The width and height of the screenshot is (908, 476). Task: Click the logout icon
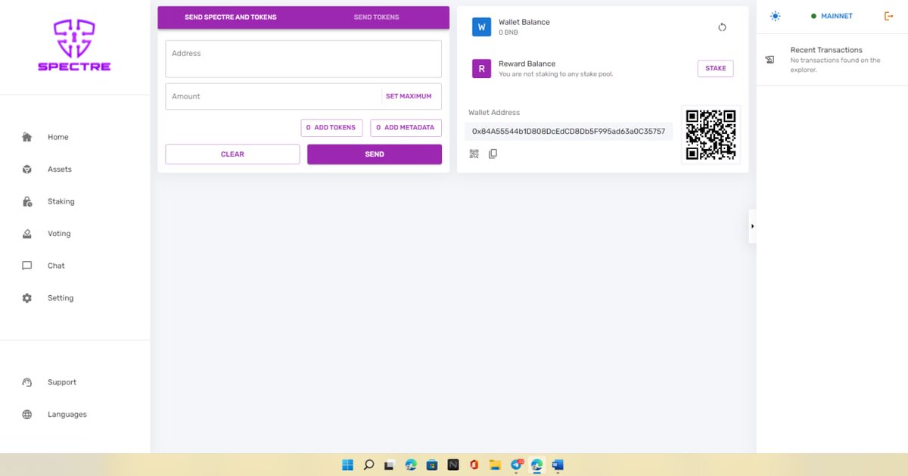888,16
